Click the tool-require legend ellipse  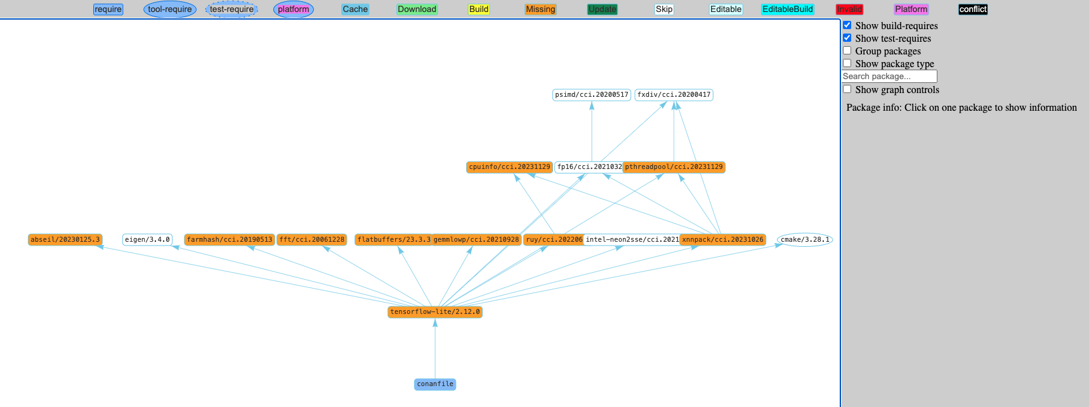(x=169, y=9)
